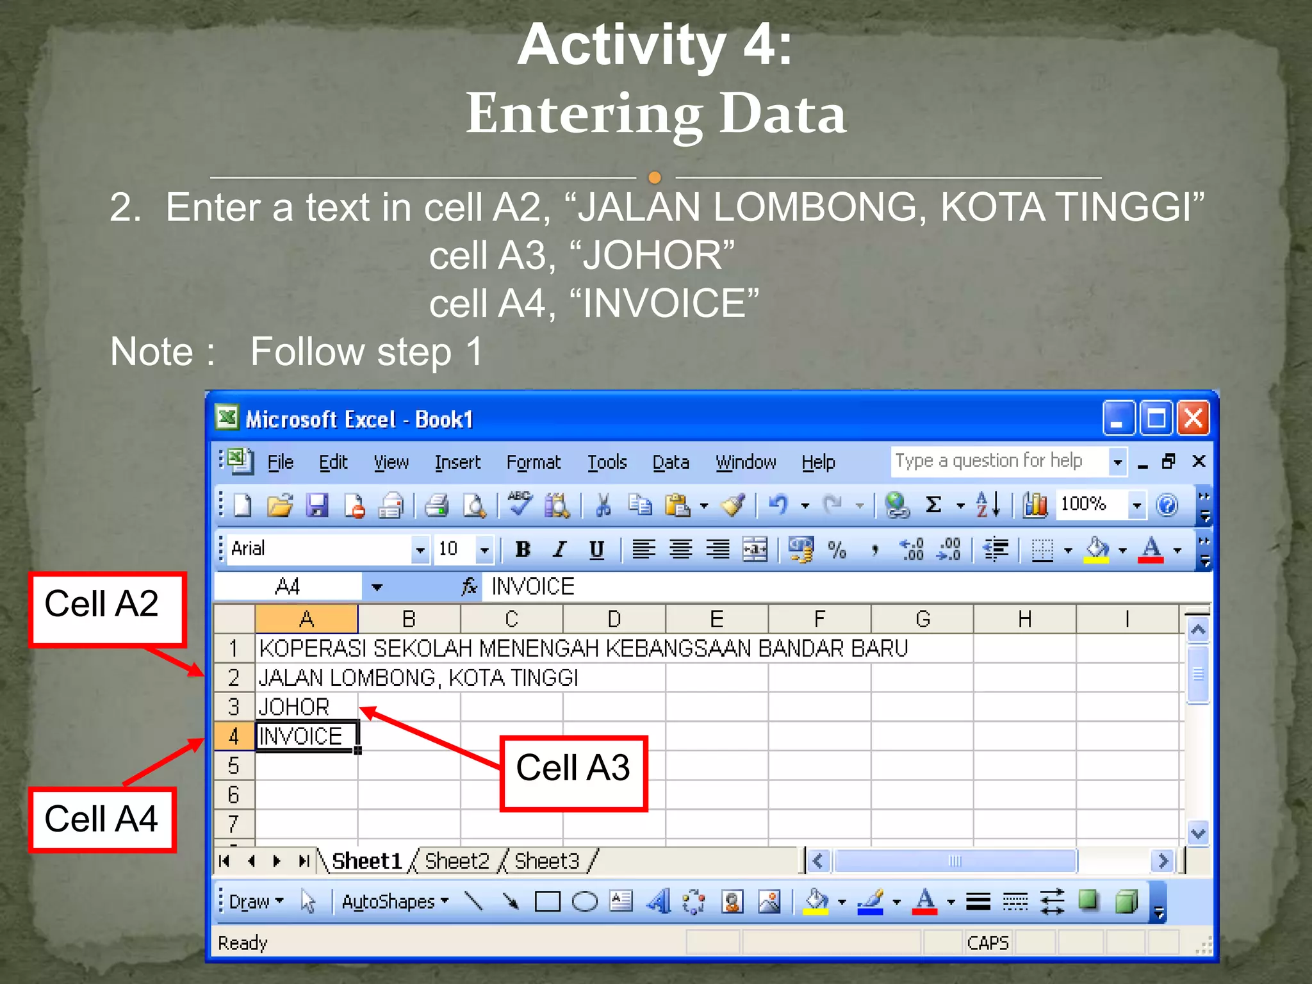The width and height of the screenshot is (1312, 984).
Task: Click the Decrease Decimal icon
Action: 949,550
